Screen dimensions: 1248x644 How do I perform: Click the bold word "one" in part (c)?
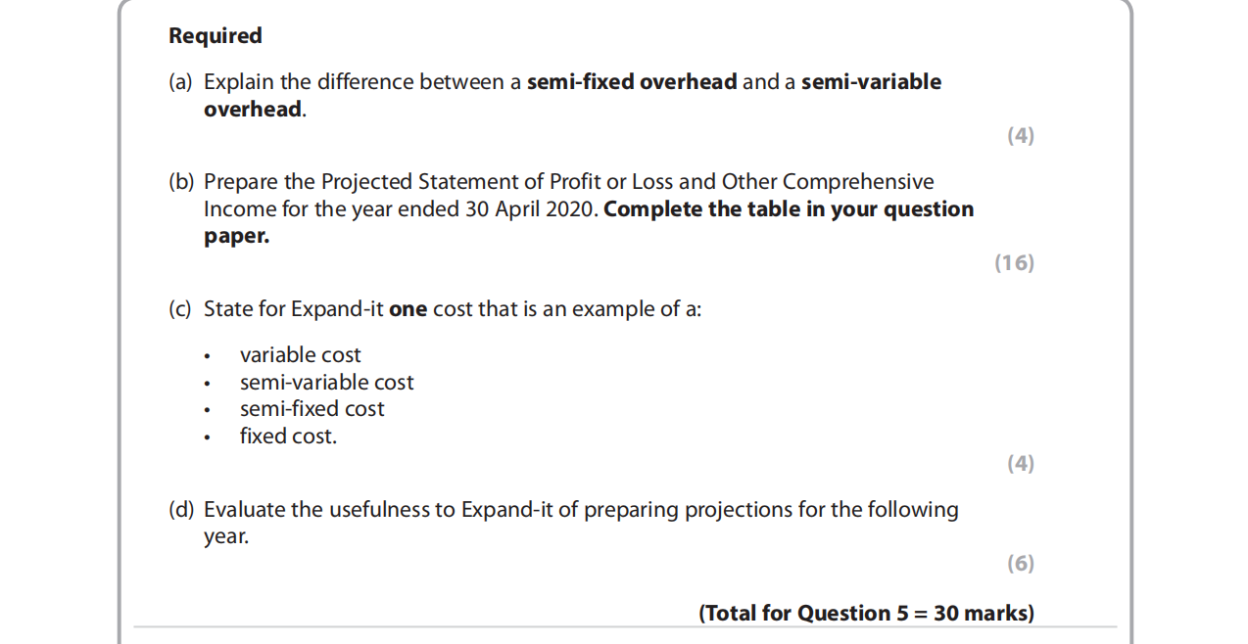[408, 309]
